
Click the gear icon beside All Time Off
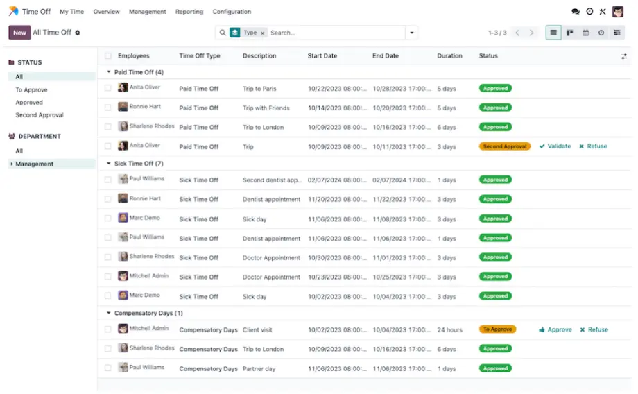click(x=78, y=33)
